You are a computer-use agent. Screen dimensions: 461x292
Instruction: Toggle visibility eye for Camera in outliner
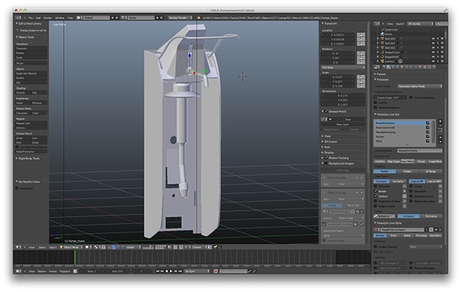point(433,61)
